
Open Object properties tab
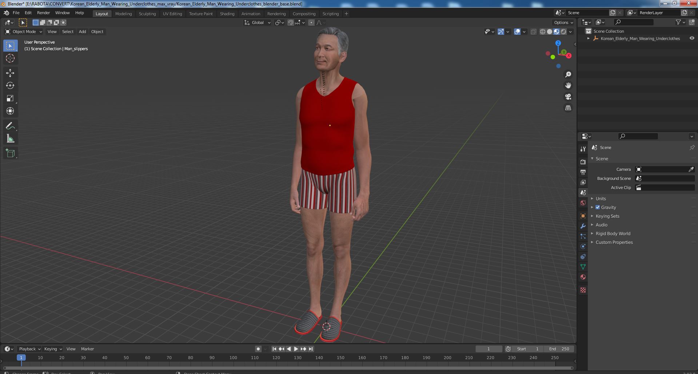click(583, 216)
